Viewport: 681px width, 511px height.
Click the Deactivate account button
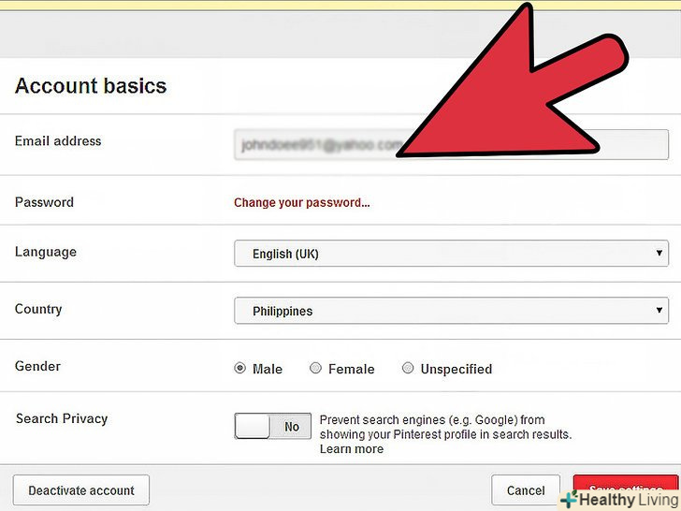(x=81, y=490)
